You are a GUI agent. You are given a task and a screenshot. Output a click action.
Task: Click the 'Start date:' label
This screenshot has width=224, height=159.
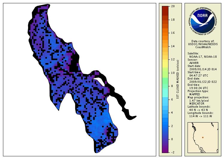194,66
